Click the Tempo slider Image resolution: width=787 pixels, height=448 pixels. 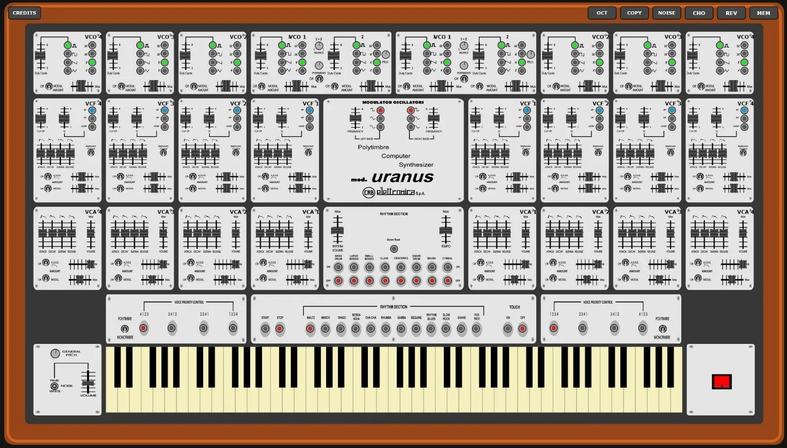[445, 230]
